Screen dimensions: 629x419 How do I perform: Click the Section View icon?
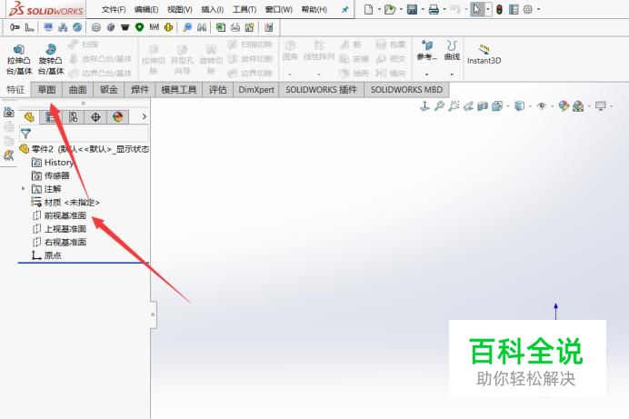(483, 105)
